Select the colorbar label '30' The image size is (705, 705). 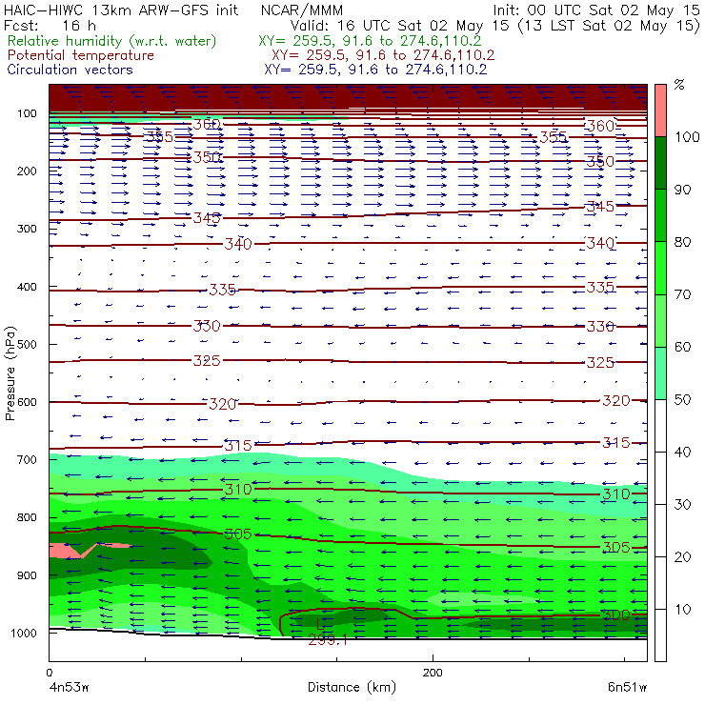682,505
